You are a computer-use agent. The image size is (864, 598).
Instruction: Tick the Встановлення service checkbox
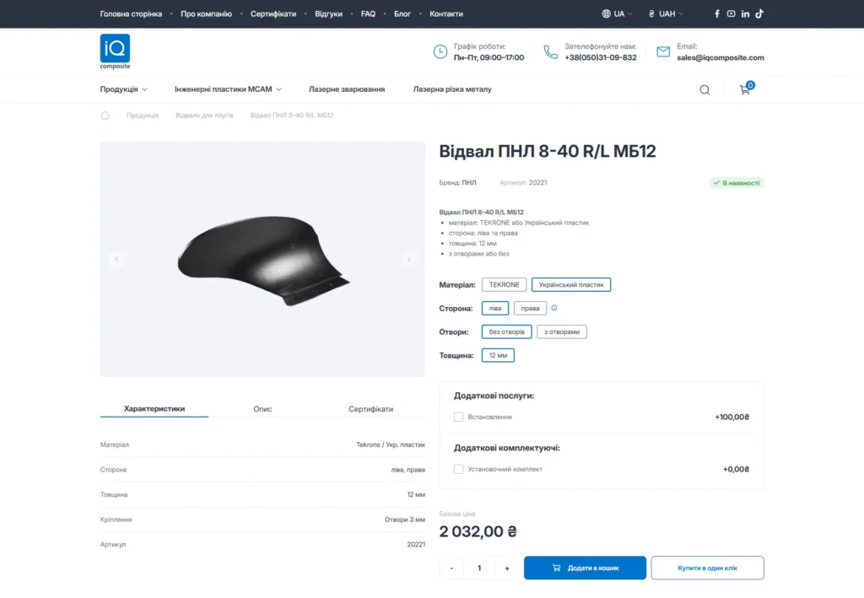[458, 417]
